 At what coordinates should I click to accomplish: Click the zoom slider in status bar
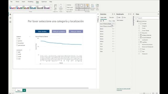[145, 93]
